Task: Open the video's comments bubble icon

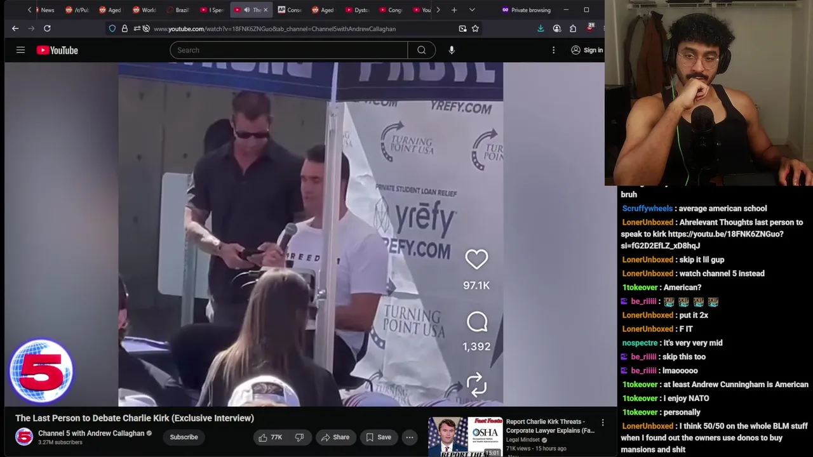Action: pos(476,322)
